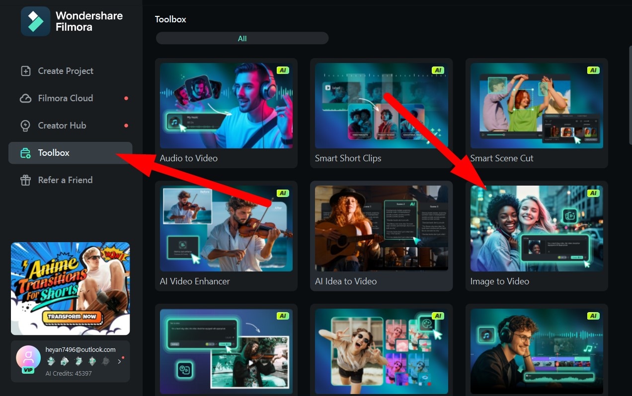Open the Smart Short Clips tool thumbnail
This screenshot has height=396, width=632.
pos(381,106)
